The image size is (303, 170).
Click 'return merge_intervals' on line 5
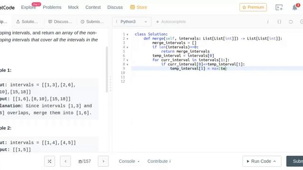coord(185,51)
